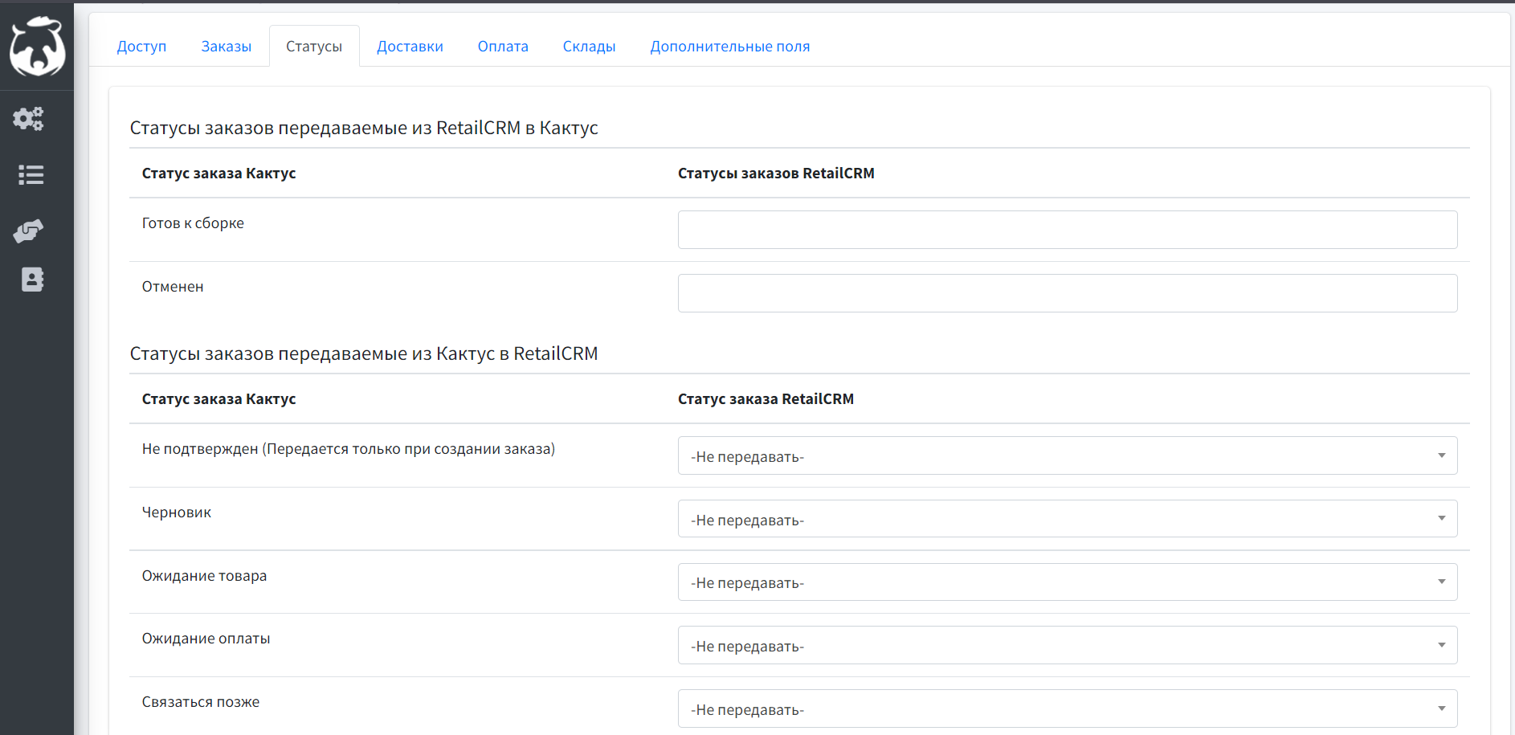Click the Готов к сборке label
The image size is (1515, 735).
click(193, 223)
